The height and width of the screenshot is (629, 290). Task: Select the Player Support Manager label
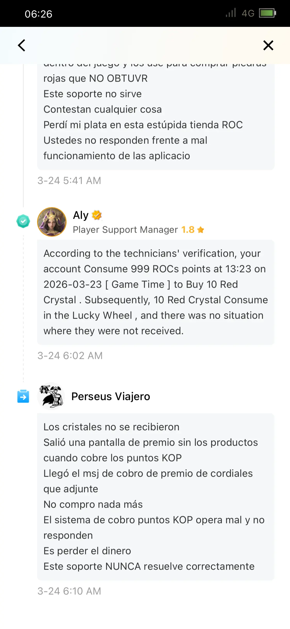[x=126, y=229]
